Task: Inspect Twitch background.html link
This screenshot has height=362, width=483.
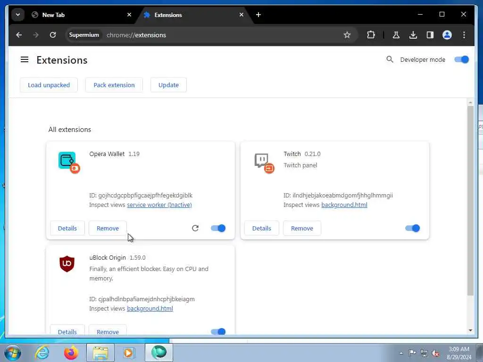Action: pyautogui.click(x=344, y=205)
